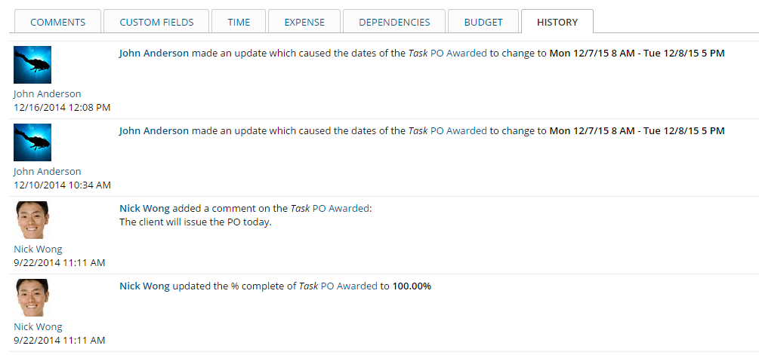Click Nick Wong's photo beside the comment entry
This screenshot has width=759, height=355.
[x=32, y=220]
